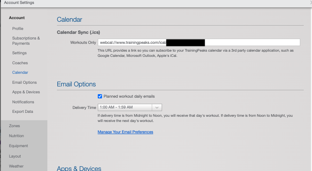Open Email Options in the sidebar

[x=24, y=82]
